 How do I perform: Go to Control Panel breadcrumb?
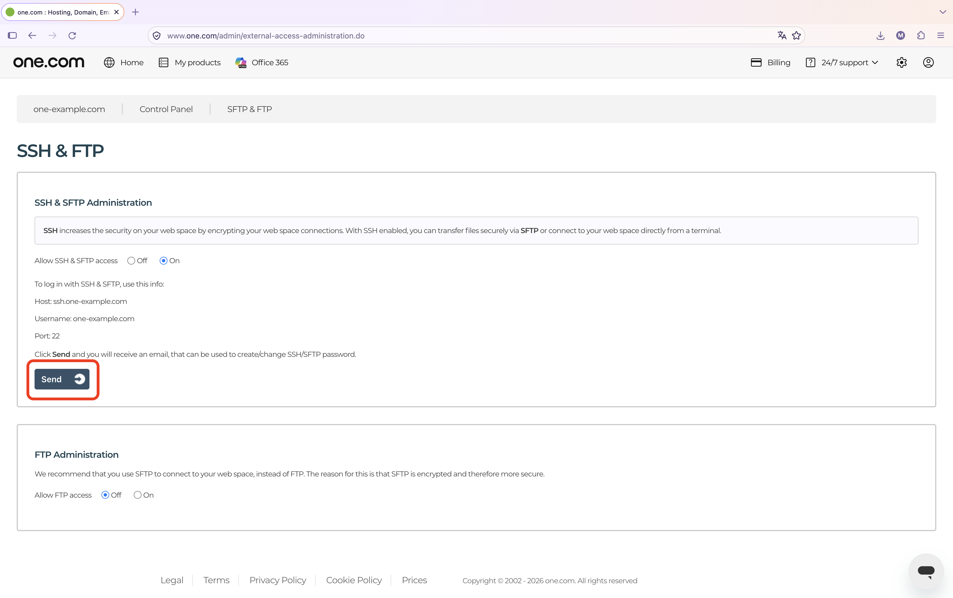pos(166,109)
